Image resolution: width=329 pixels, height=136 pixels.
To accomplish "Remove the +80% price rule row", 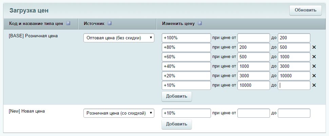I will pyautogui.click(x=314, y=47).
